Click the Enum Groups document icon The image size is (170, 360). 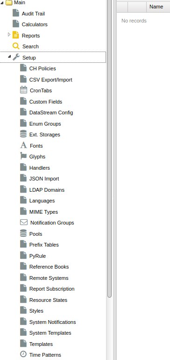click(x=23, y=123)
